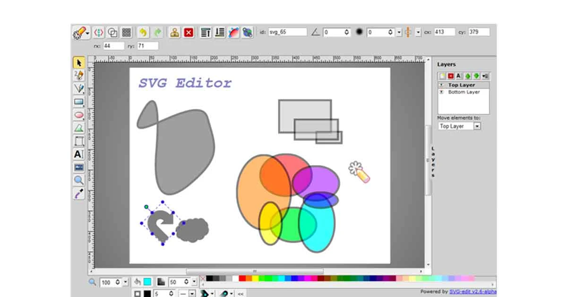This screenshot has height=297, width=567.
Task: Select Bottom Layer in the layers list
Action: [x=464, y=91]
